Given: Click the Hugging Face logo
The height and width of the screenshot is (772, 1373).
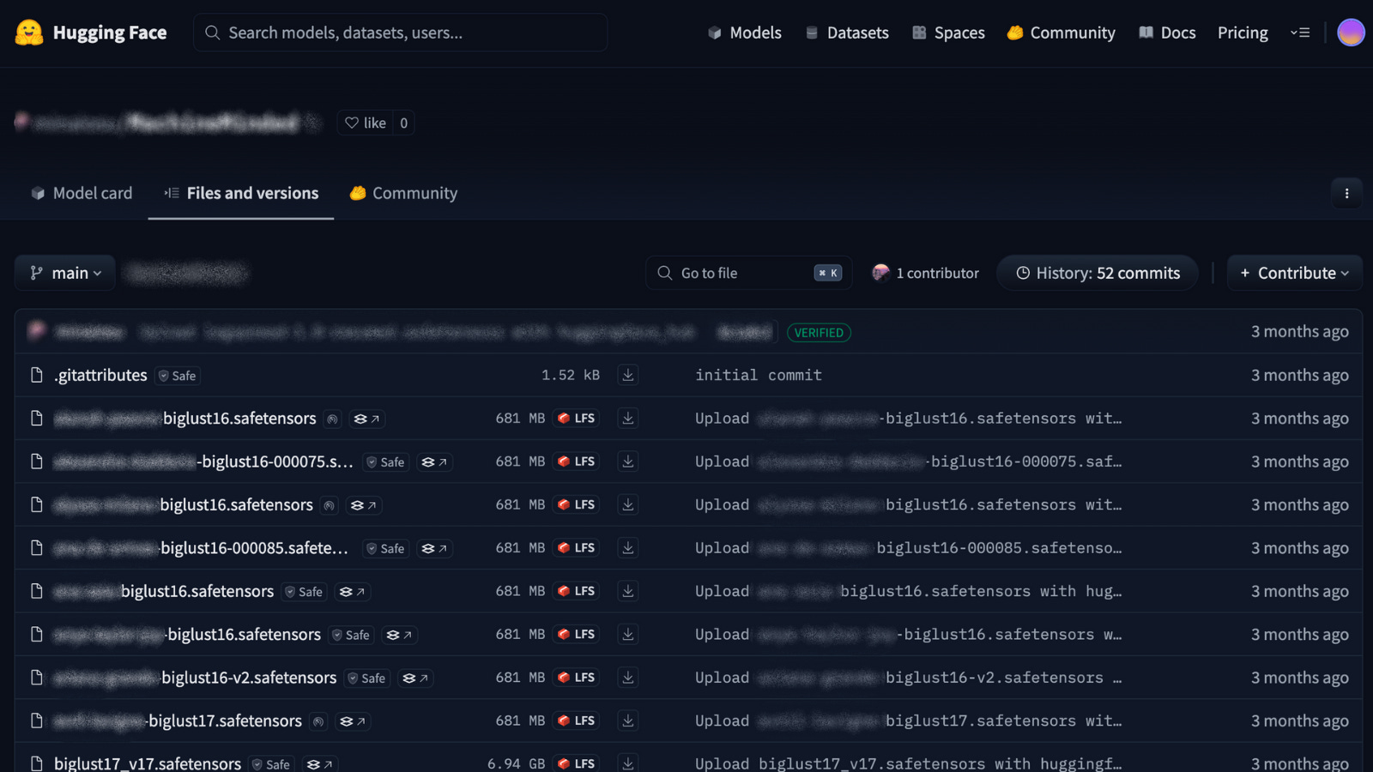Looking at the screenshot, I should tap(91, 33).
